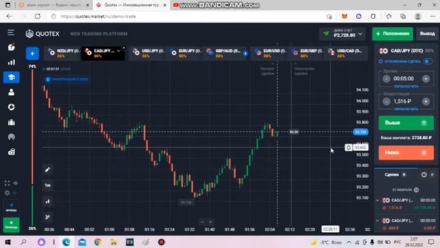
Task: Decrease trade time with minus
Action: pyautogui.click(x=386, y=79)
